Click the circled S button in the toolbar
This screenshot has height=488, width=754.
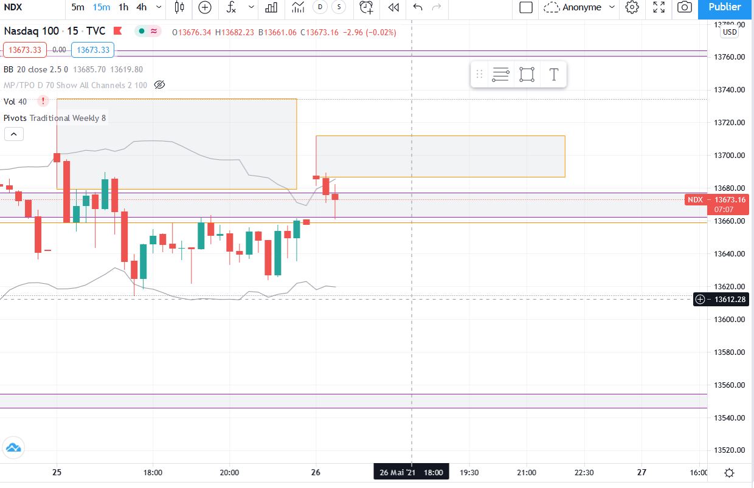(x=339, y=7)
